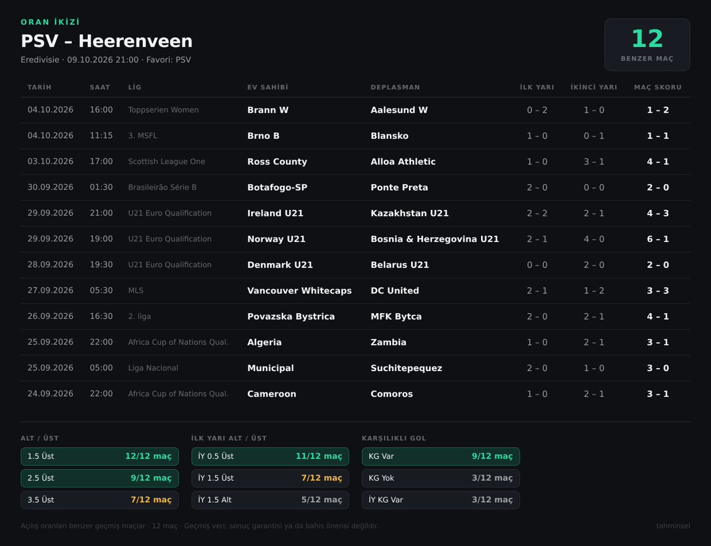Click the PSV – Heerenveen match title
Image resolution: width=711 pixels, height=546 pixels.
[107, 41]
